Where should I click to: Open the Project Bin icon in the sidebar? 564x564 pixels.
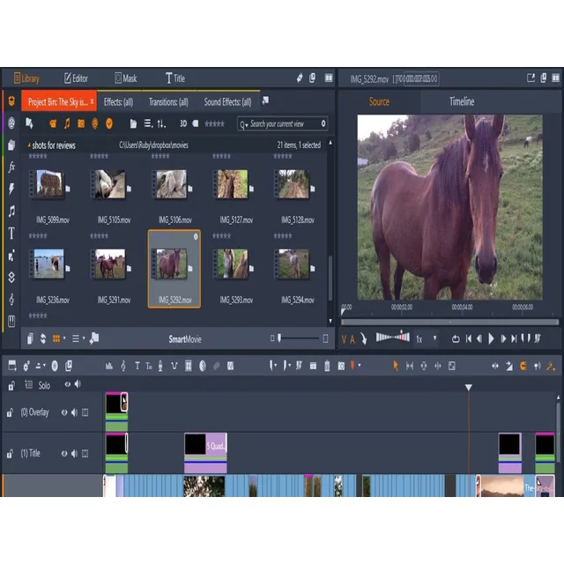pyautogui.click(x=11, y=101)
